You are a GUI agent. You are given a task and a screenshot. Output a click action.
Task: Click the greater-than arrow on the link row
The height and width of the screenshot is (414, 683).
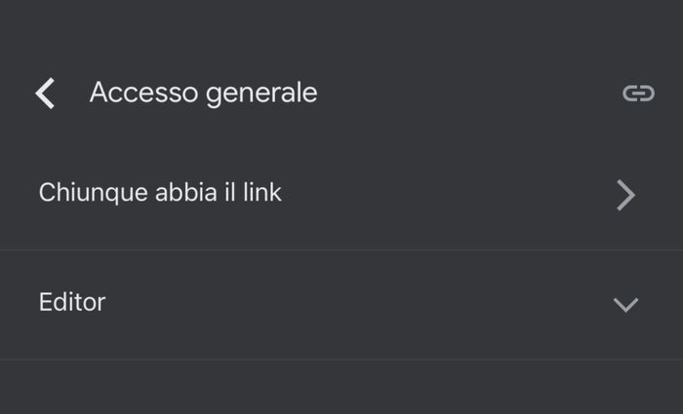point(625,195)
